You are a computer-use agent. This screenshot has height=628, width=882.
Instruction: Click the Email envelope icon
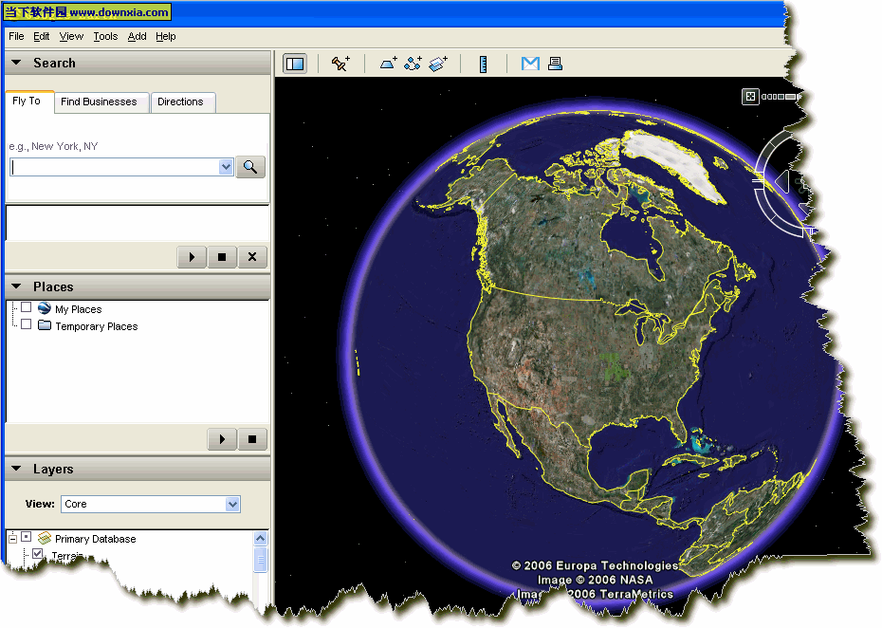tap(530, 64)
